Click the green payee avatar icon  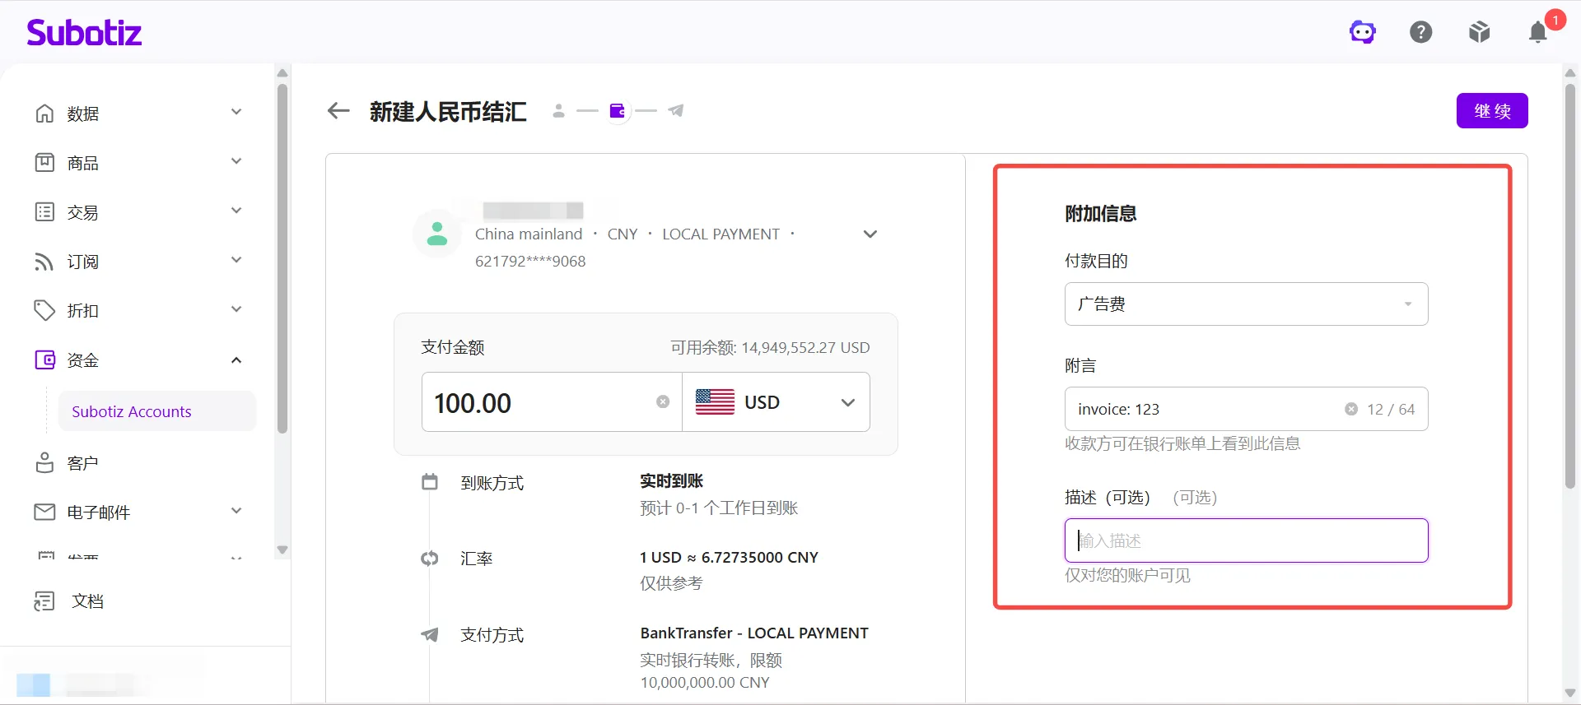tap(437, 234)
